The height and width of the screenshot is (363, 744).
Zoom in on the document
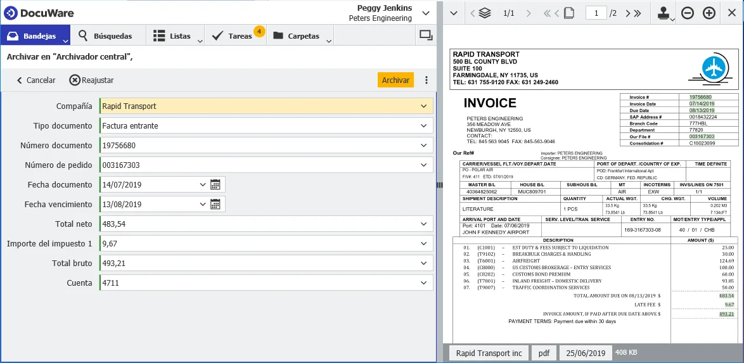pyautogui.click(x=709, y=13)
